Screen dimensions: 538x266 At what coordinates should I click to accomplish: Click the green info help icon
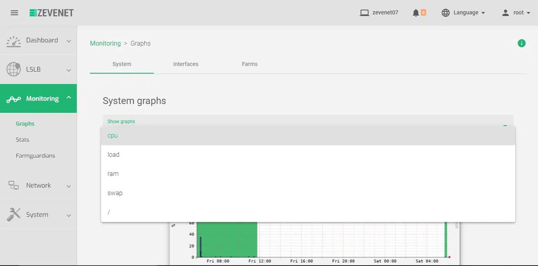[521, 43]
